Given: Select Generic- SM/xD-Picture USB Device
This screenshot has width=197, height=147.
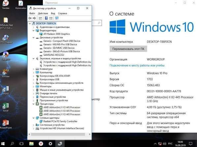Looking at the screenshot, I should pyautogui.click(x=62, y=52).
